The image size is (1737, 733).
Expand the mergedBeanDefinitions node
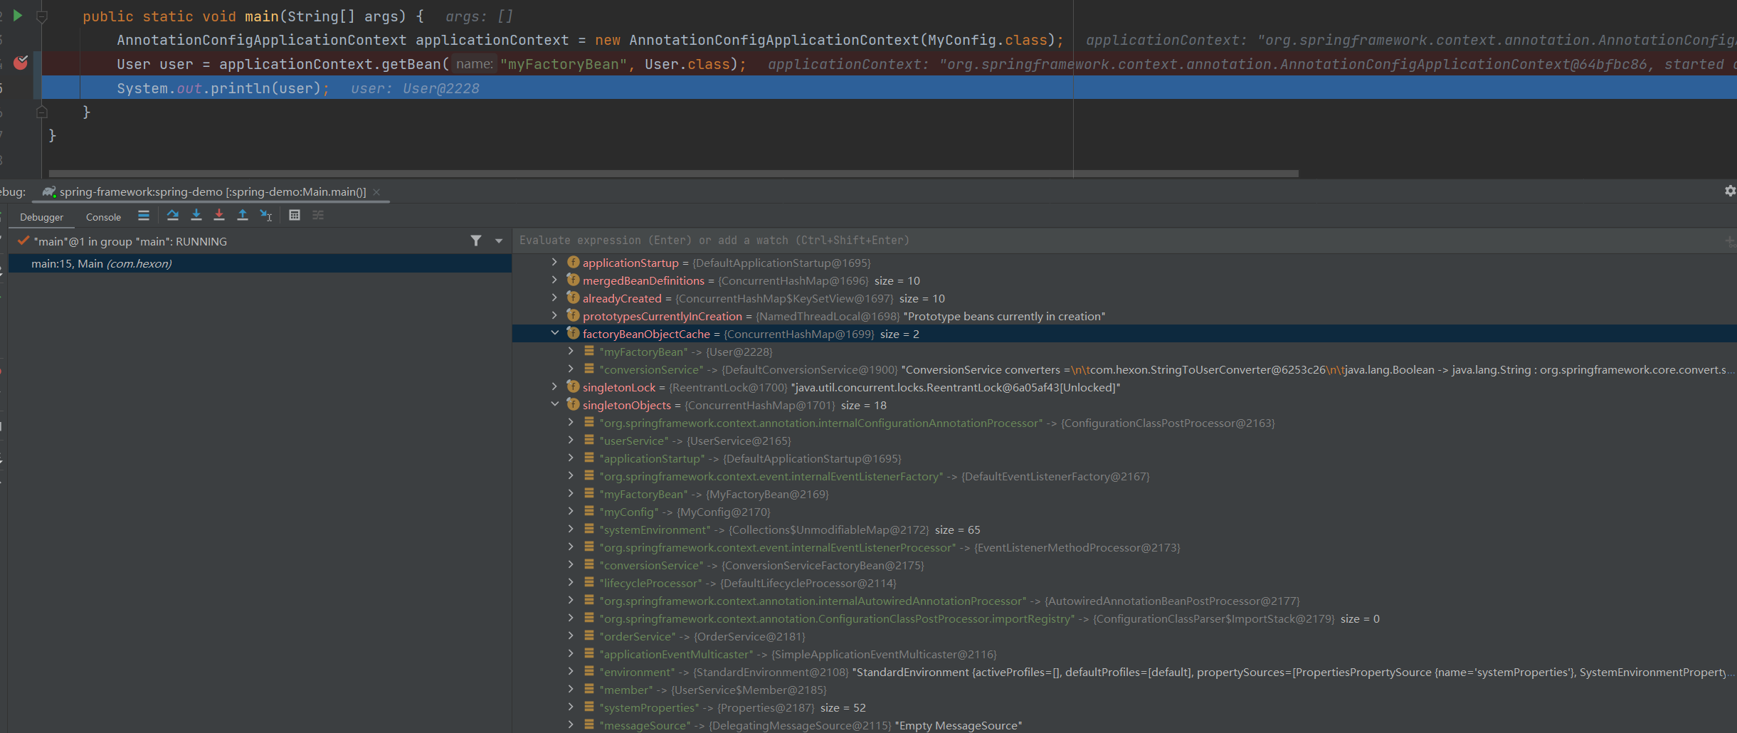555,280
